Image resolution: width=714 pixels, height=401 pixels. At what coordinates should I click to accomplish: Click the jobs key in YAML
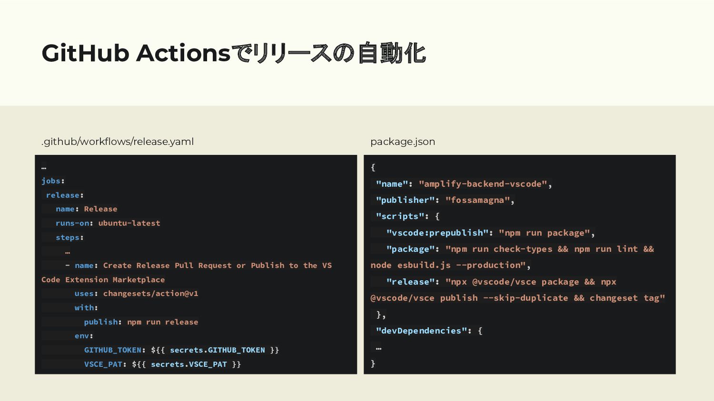(x=51, y=181)
